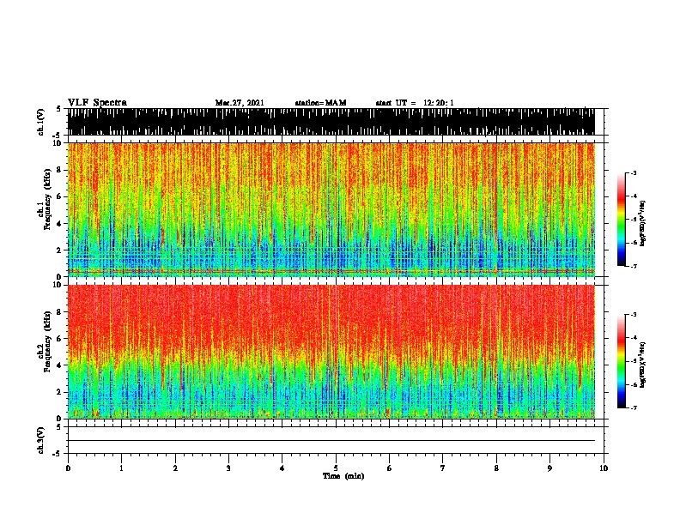The image size is (680, 525).
Task: Click the time axis tick label "1"
Action: coord(121,468)
